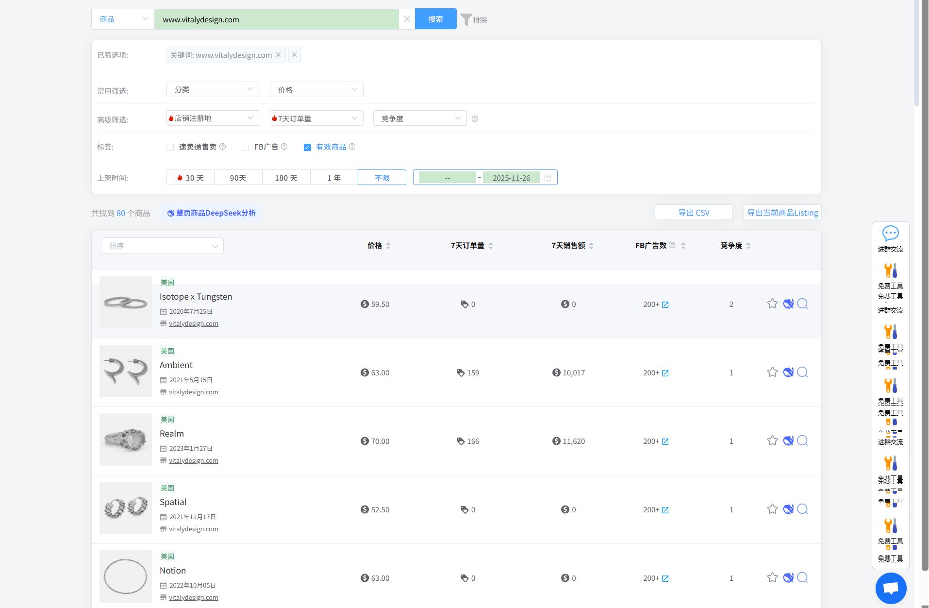Open the 排序 sort dropdown
The width and height of the screenshot is (929, 608).
coord(162,246)
